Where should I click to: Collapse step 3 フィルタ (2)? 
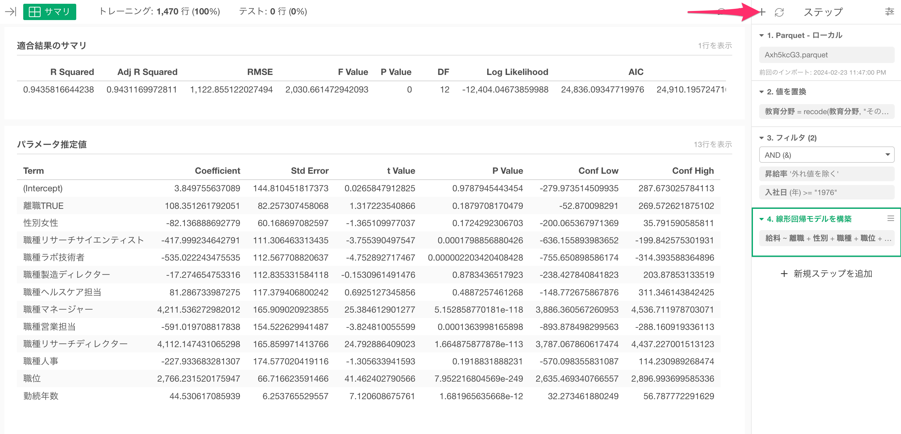click(x=761, y=138)
